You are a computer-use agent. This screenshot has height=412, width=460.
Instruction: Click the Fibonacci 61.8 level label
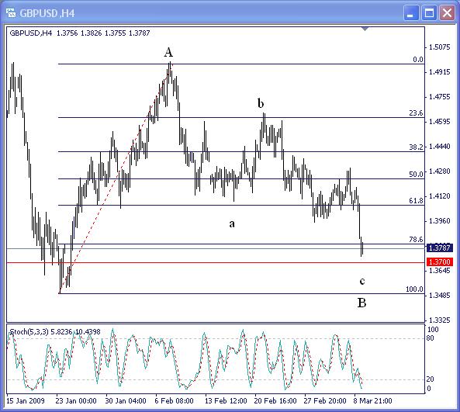point(417,200)
